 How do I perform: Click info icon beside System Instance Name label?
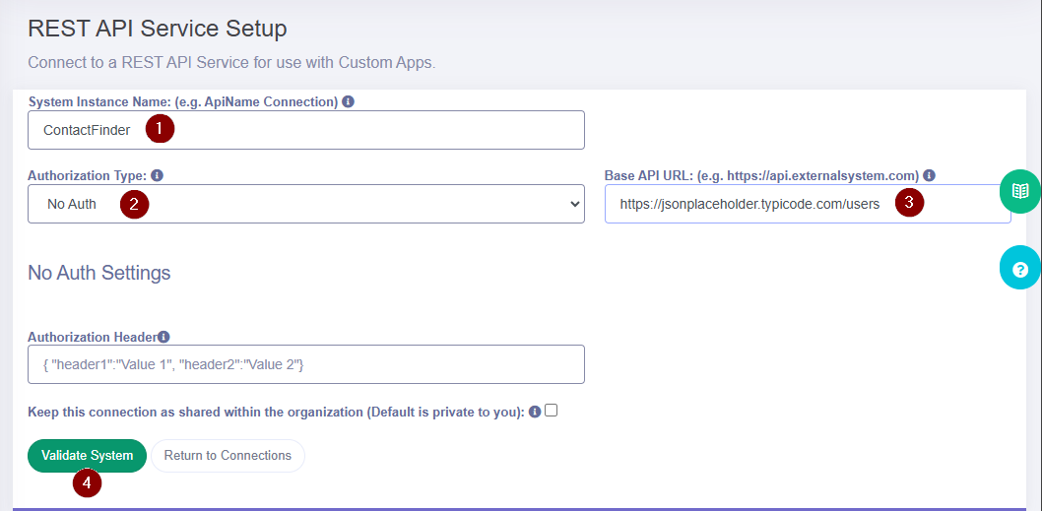[x=348, y=102]
